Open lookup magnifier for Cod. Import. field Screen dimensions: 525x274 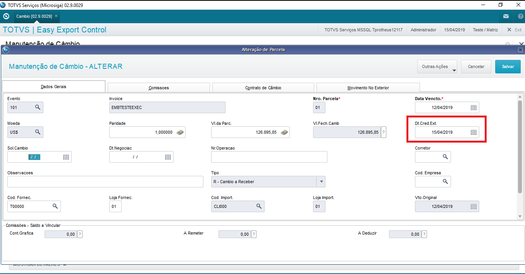tap(259, 206)
